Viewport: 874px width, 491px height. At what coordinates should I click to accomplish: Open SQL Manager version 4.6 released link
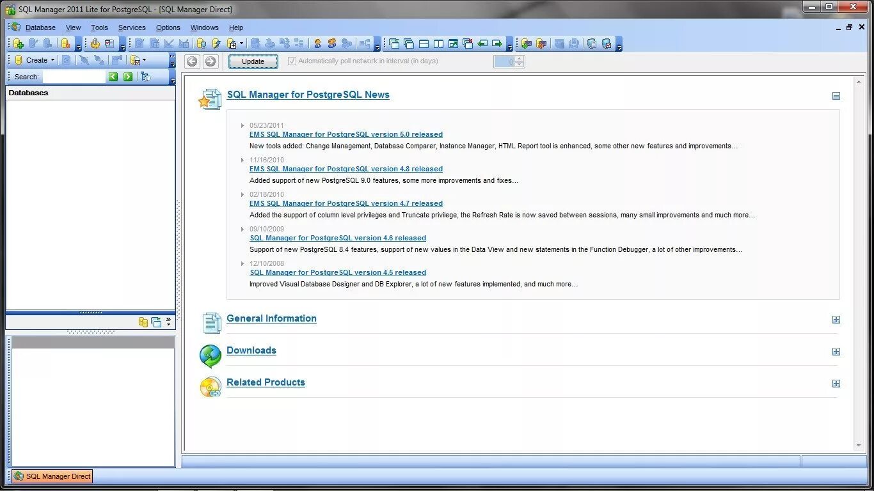tap(338, 238)
